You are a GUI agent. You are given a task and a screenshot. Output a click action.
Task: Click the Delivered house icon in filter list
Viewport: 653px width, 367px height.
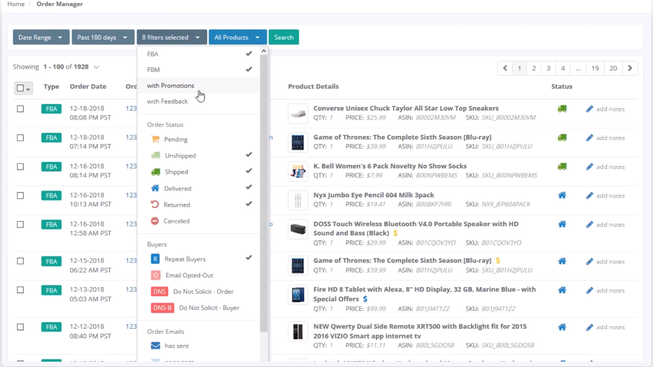click(155, 188)
